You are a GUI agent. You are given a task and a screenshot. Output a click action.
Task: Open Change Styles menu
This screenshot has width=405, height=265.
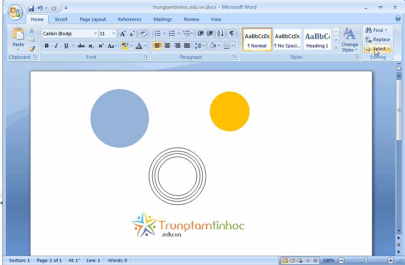[349, 39]
